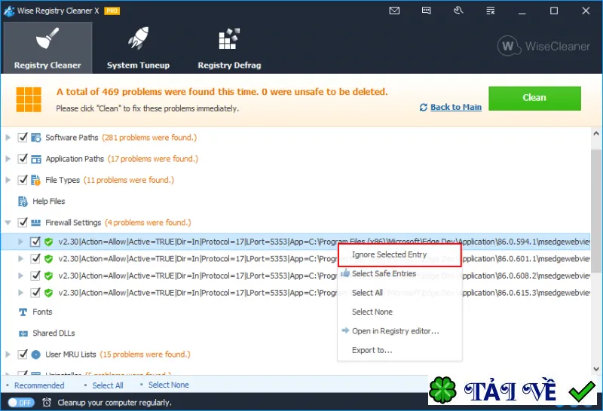Viewport: 603px width, 411px height.
Task: Click green safe shield on 86.0.594.1 entry
Action: click(48, 242)
